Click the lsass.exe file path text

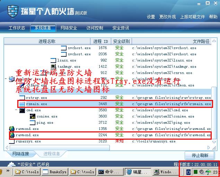[x=162, y=60]
